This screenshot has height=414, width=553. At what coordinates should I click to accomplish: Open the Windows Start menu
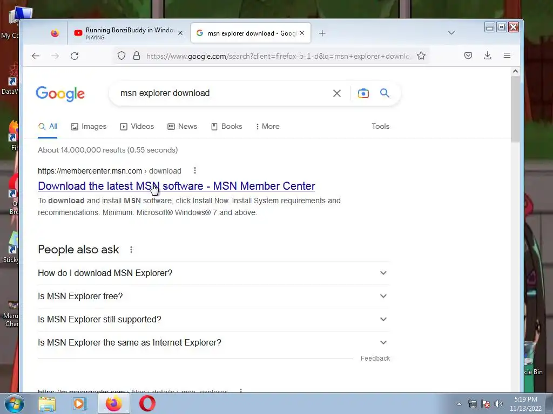click(x=15, y=403)
